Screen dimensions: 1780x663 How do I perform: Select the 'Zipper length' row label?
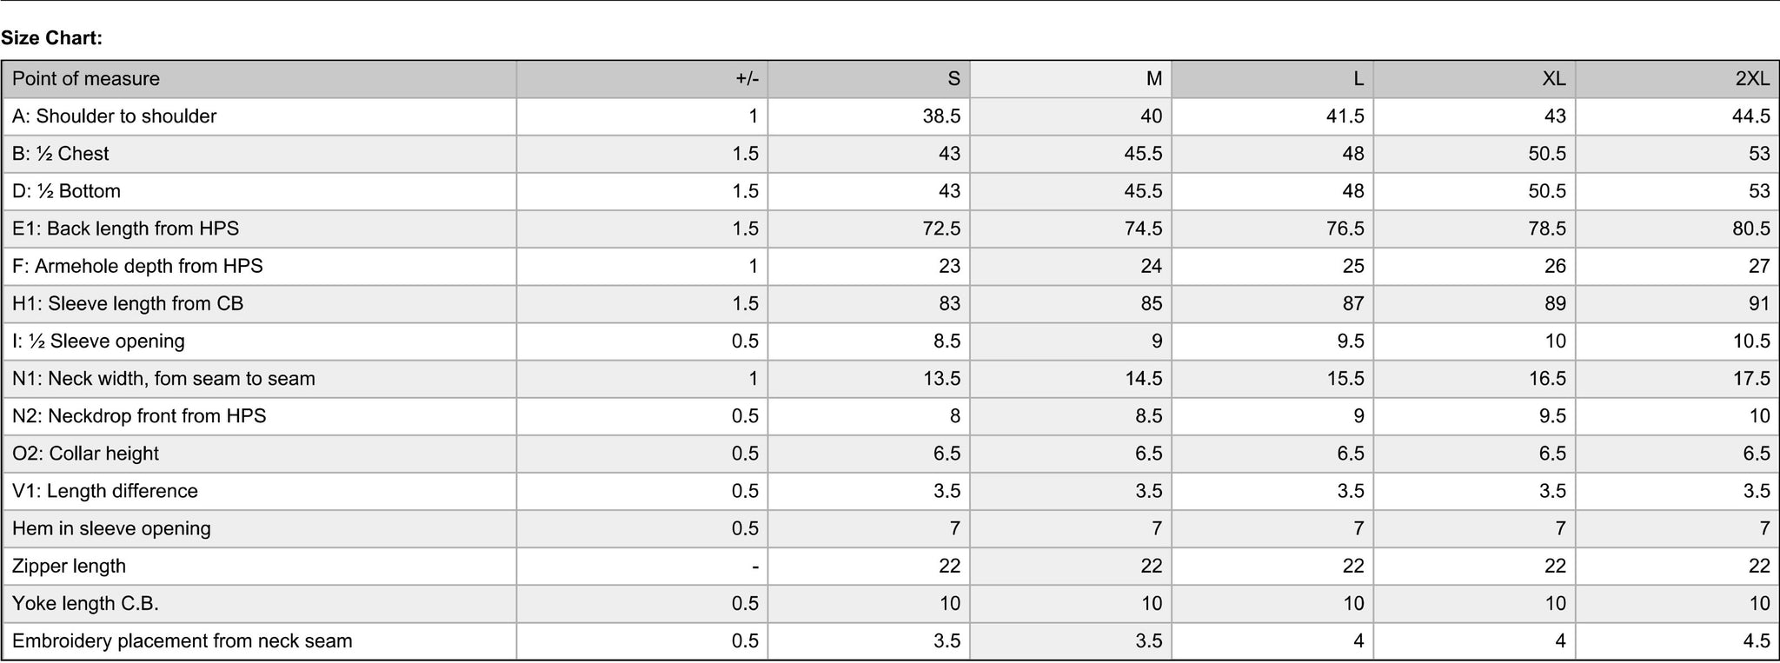(69, 566)
